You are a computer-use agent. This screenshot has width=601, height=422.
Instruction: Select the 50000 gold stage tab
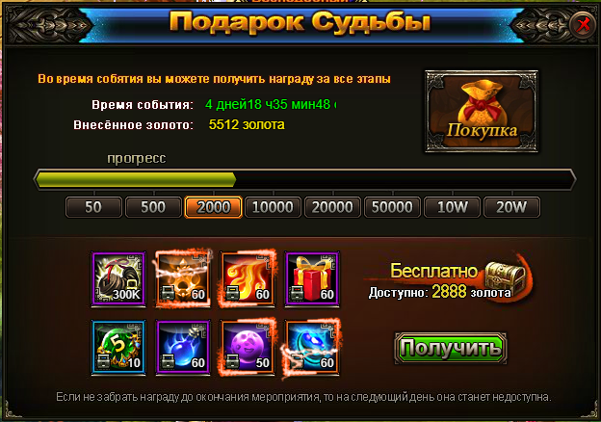(393, 207)
